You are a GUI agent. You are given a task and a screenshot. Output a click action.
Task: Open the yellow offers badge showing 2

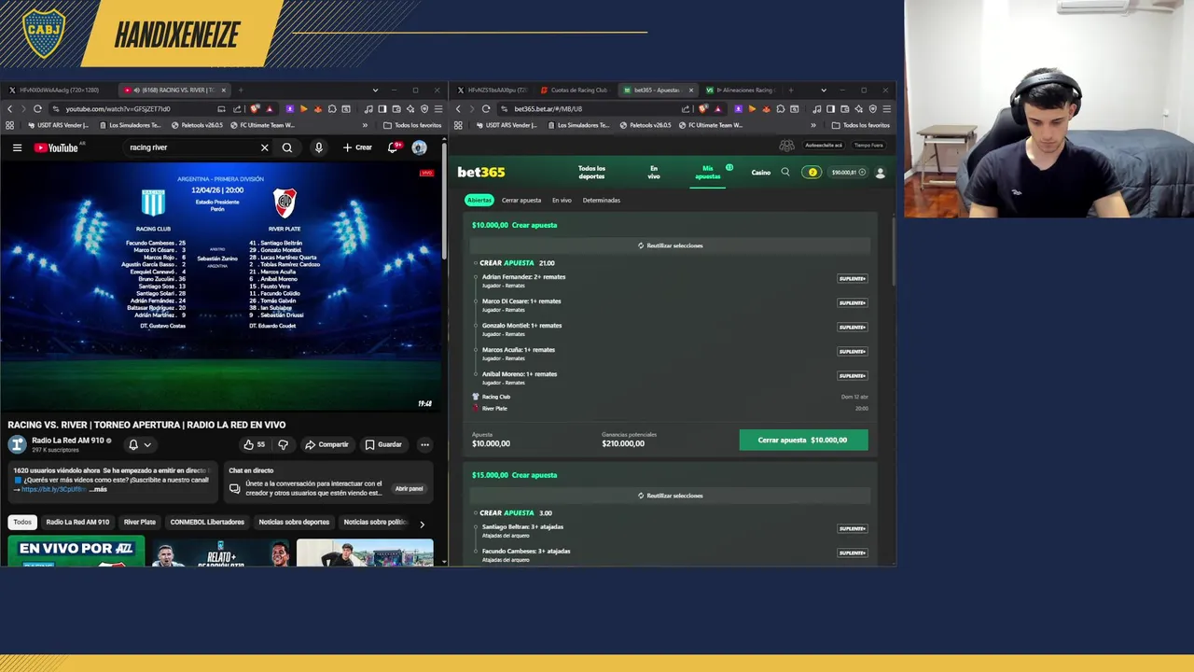click(812, 173)
